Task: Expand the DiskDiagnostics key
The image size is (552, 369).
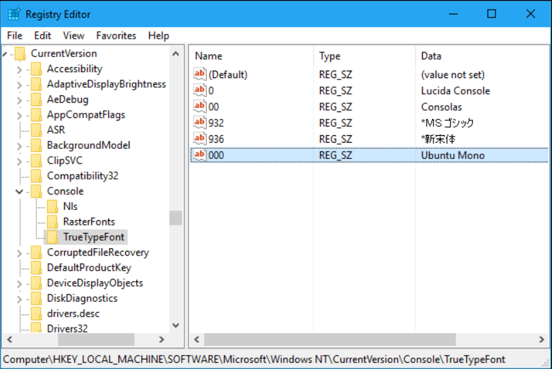Action: coord(19,299)
